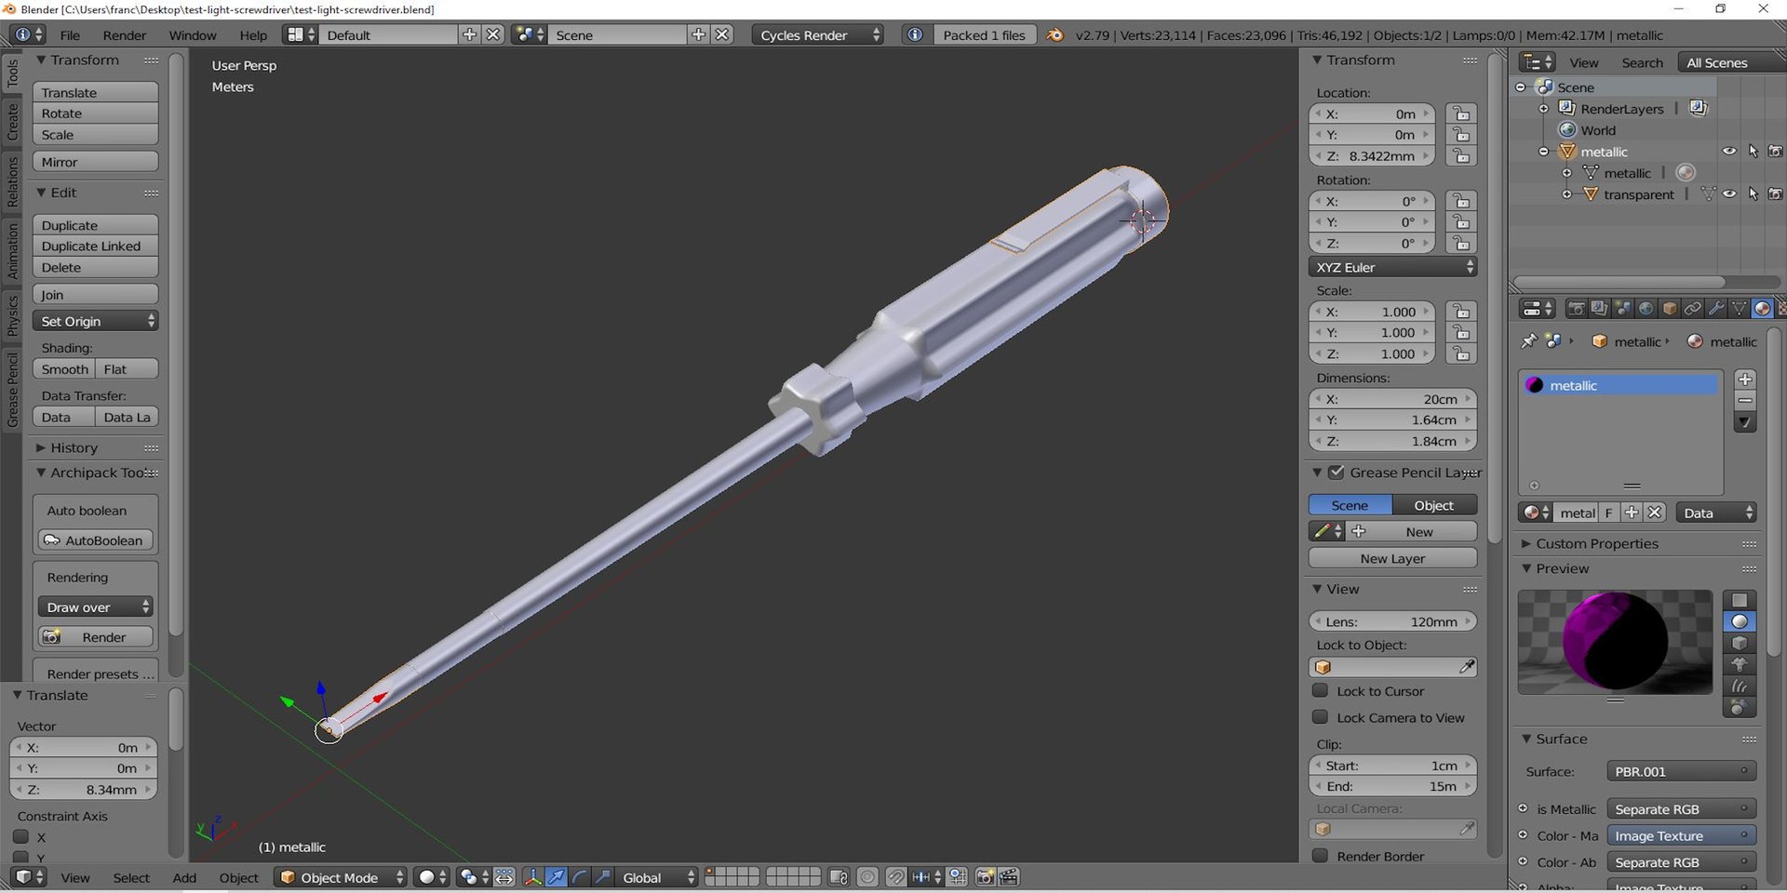Open the Object Mode dropdown
The image size is (1787, 893).
(x=342, y=877)
